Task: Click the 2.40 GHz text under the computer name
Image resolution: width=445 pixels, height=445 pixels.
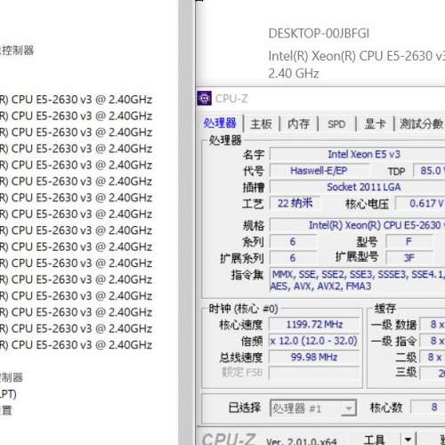Action: click(294, 74)
